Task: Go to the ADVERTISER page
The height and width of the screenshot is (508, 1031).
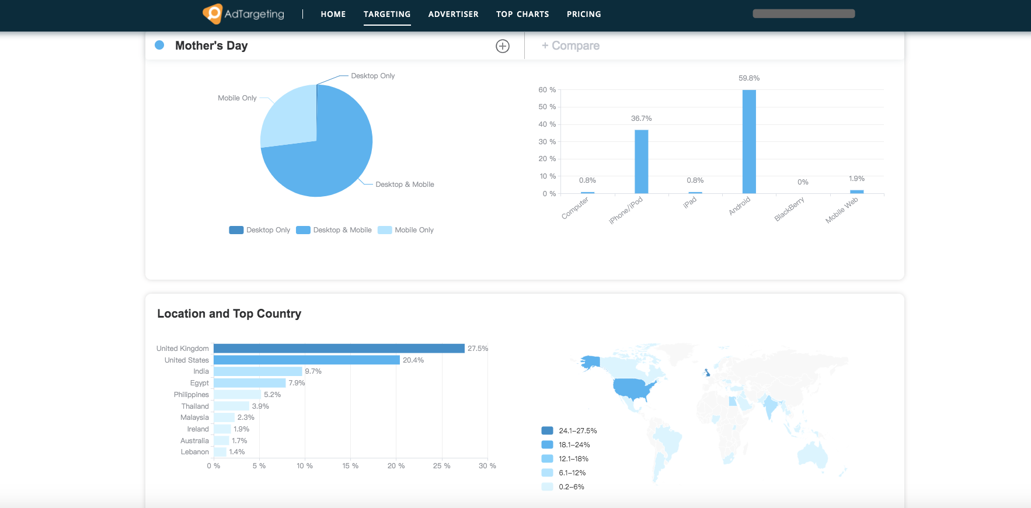Action: (x=453, y=14)
